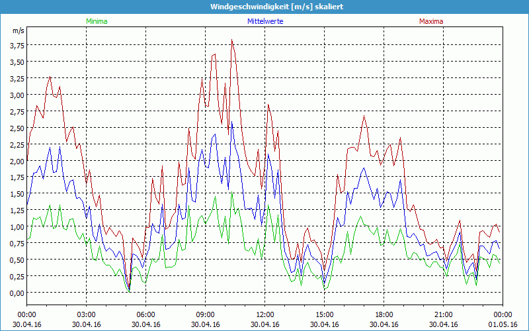Click the 0,25 y-axis value
The height and width of the screenshot is (331, 529).
click(17, 277)
